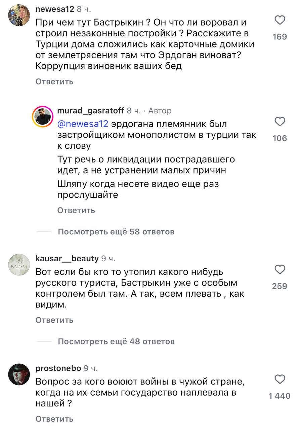Reply to newesa12's comment
Viewport: 299px width, 431px height.
point(54,81)
